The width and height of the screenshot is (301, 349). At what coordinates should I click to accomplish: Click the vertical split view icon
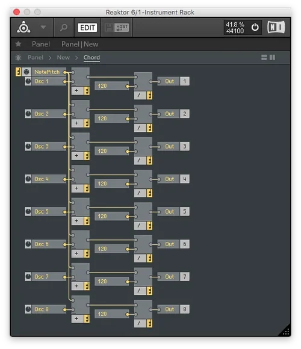[272, 57]
